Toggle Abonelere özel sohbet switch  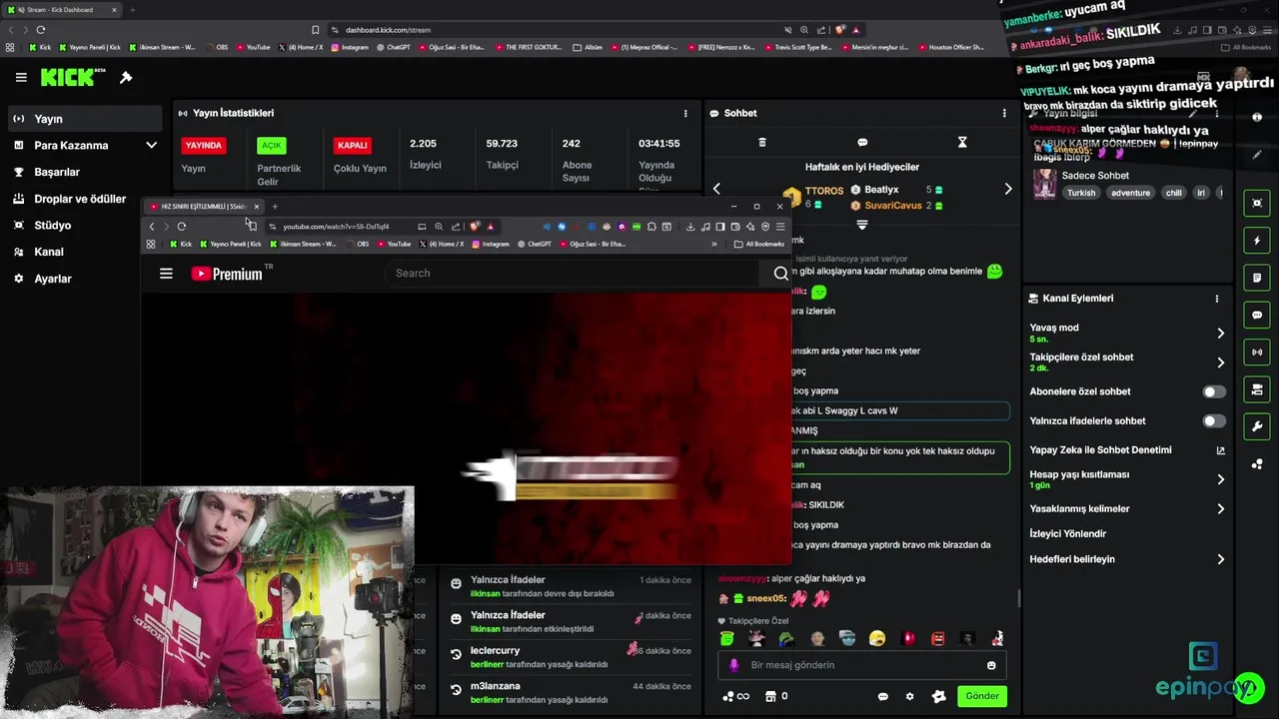[1214, 391]
